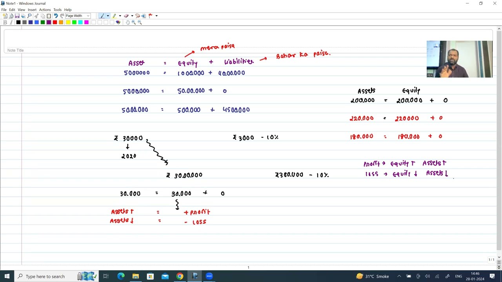
Task: Click the Windows Start button
Action: click(7, 276)
